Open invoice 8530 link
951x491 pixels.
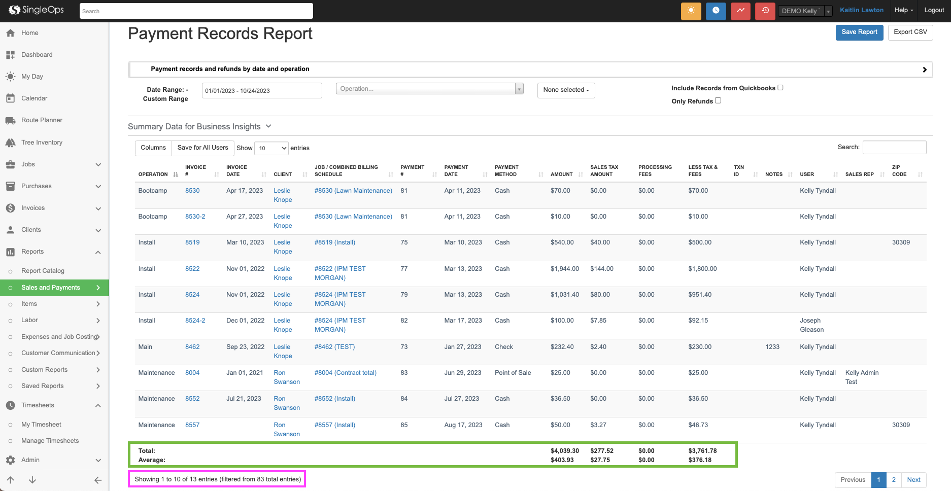click(x=192, y=190)
